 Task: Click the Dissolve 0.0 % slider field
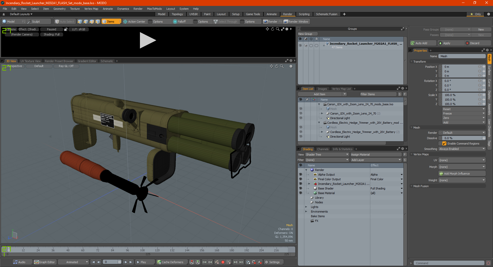(462, 138)
